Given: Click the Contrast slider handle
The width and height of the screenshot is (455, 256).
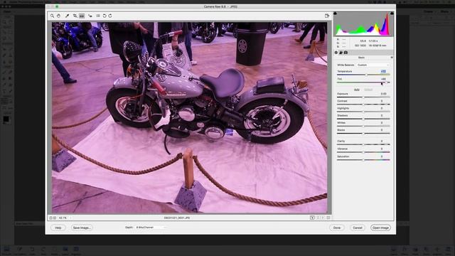Looking at the screenshot, I should [x=363, y=105].
